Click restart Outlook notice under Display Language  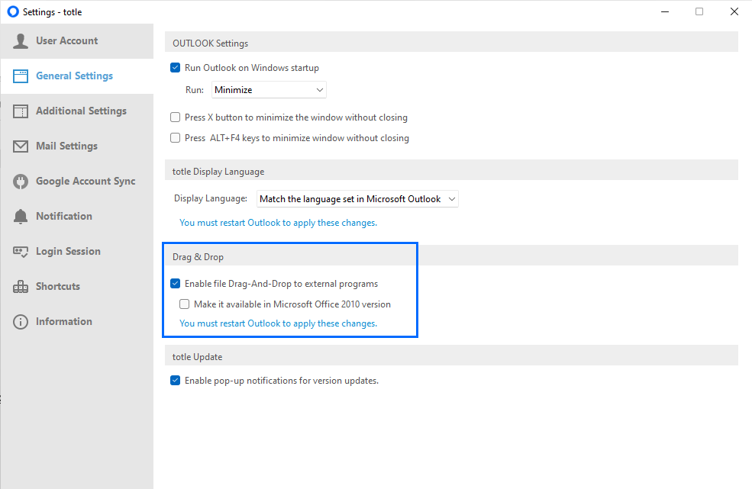point(278,223)
